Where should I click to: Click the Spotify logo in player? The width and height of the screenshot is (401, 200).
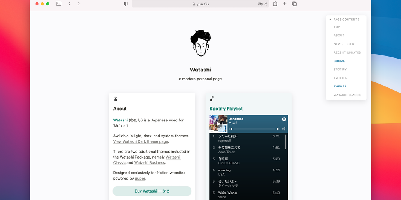[x=284, y=119]
